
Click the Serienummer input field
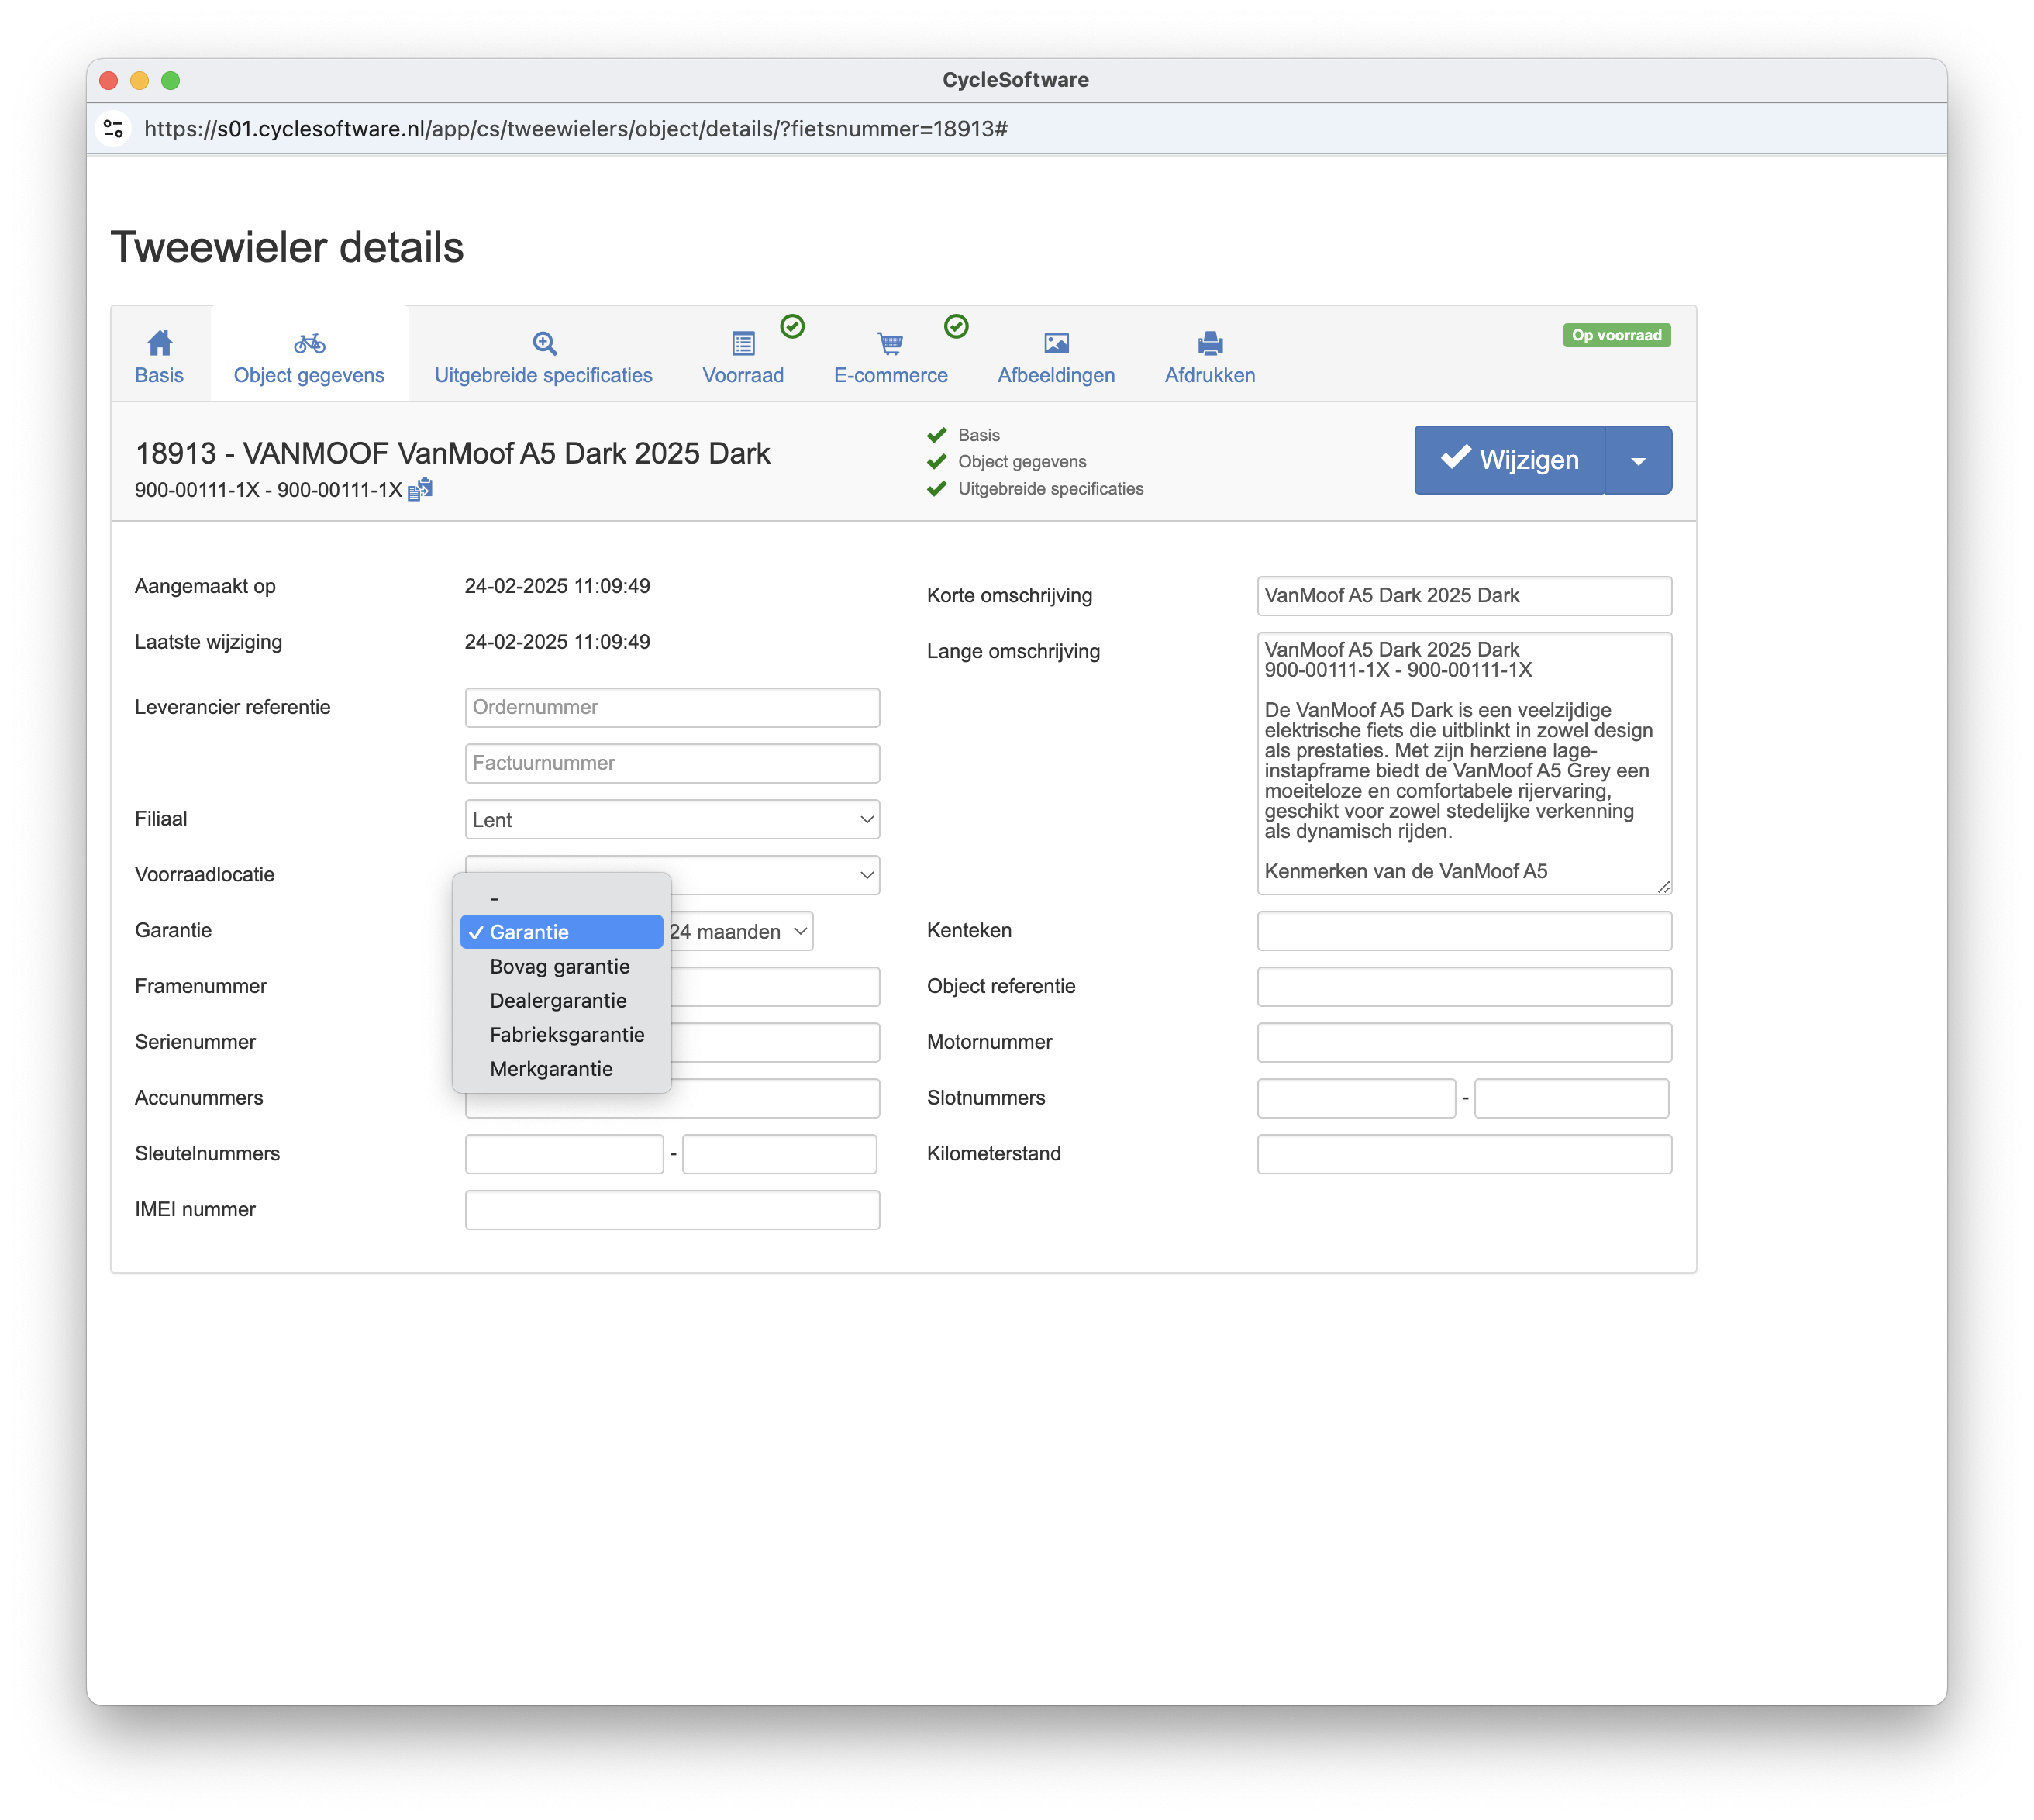click(776, 1043)
